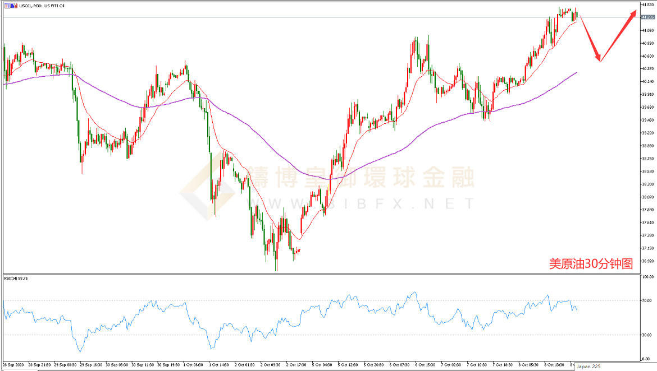Click the RSI 70.00 level label
The image size is (657, 371).
tap(646, 301)
